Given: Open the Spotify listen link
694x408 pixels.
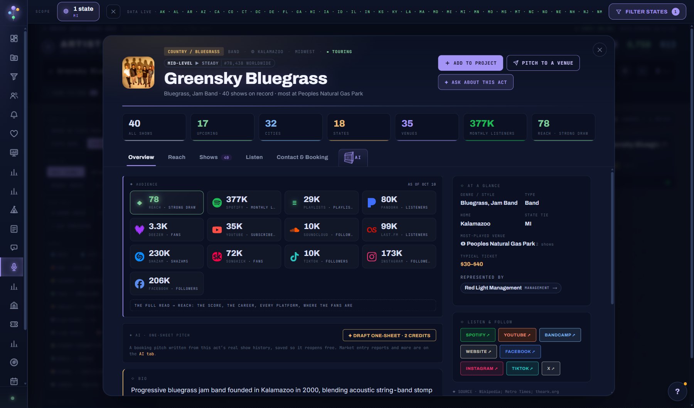Looking at the screenshot, I should coord(478,335).
